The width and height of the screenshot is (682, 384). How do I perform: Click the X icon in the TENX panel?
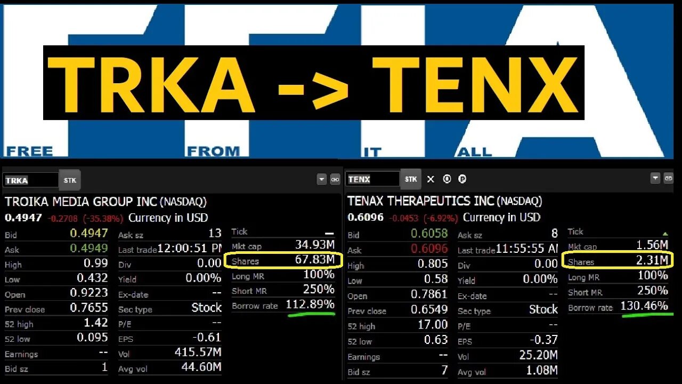click(431, 179)
